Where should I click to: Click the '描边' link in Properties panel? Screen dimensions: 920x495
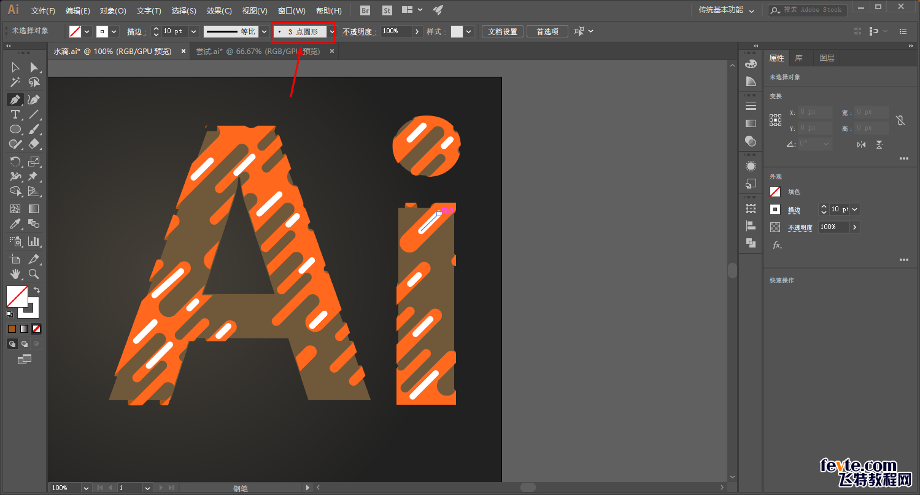pos(794,210)
